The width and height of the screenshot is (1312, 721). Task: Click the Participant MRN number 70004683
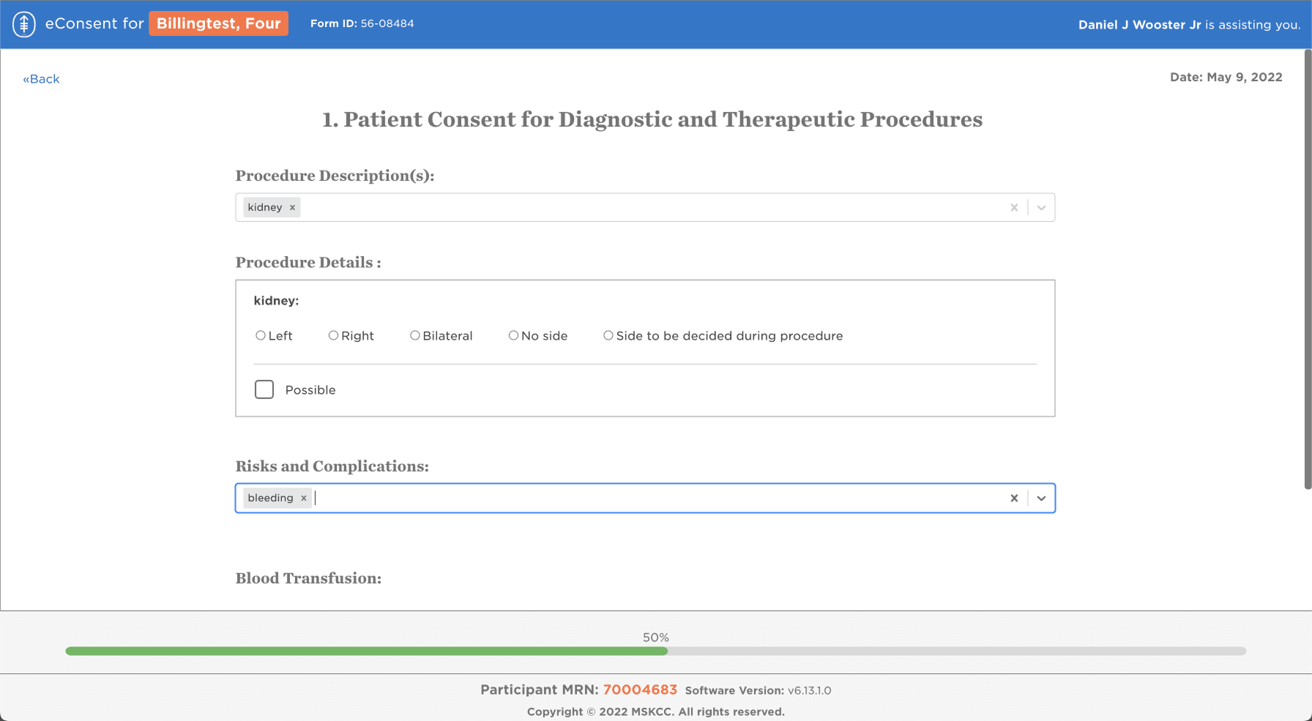(x=640, y=690)
